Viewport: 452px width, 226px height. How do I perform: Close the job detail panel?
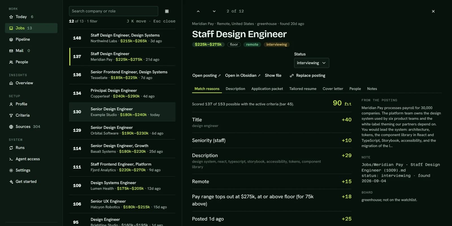433,11
